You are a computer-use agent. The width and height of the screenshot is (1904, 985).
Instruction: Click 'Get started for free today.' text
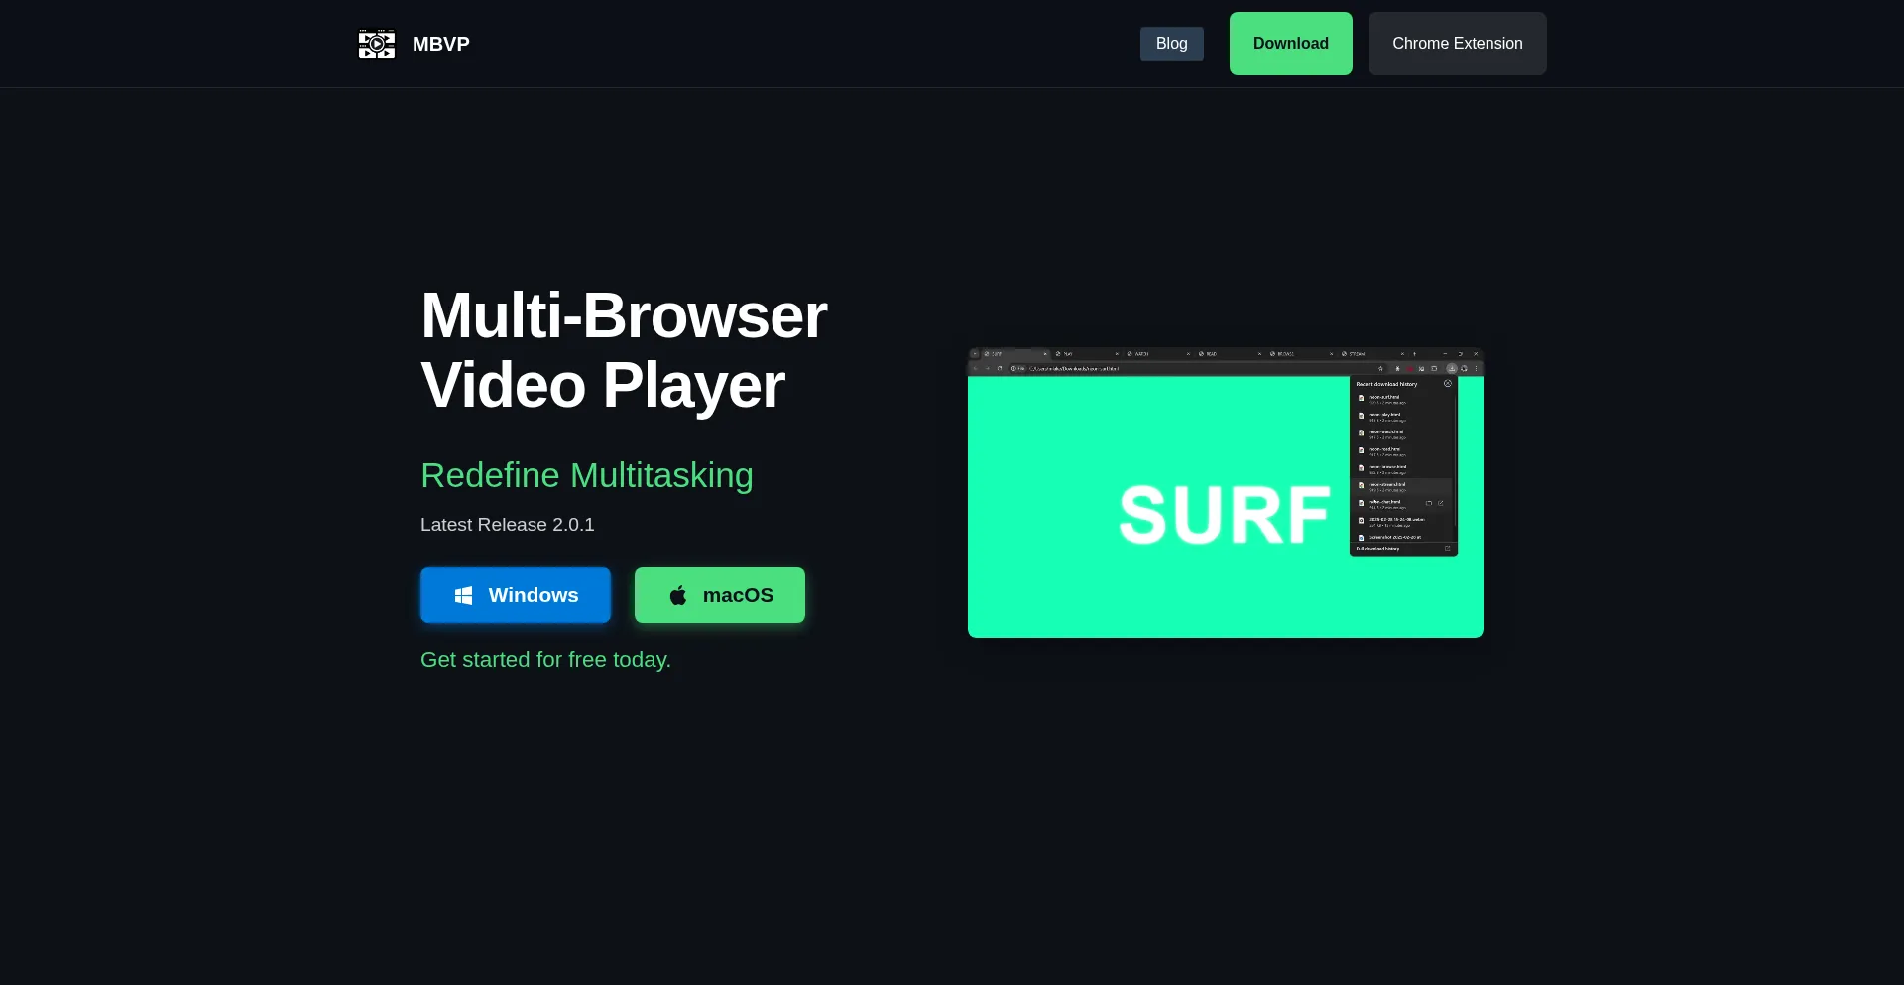pyautogui.click(x=545, y=660)
